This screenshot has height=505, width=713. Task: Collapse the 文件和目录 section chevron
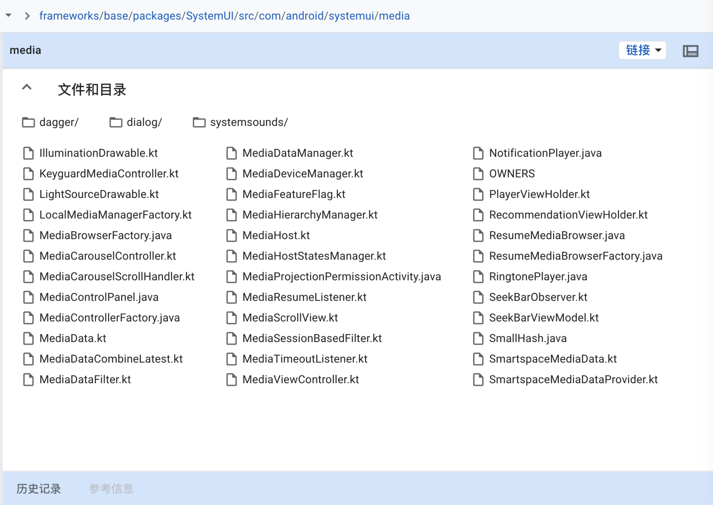coord(27,88)
